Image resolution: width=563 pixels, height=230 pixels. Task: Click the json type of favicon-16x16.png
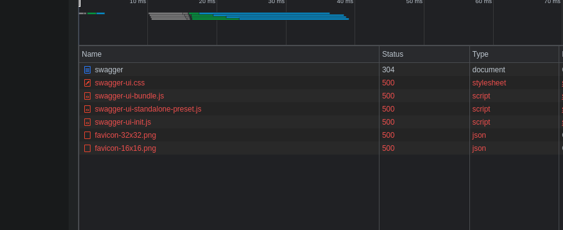(x=479, y=148)
